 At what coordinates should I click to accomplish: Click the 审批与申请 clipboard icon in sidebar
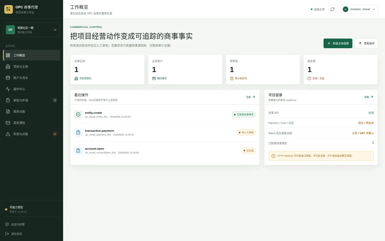[8, 100]
